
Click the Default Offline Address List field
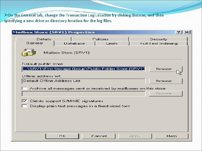(x=84, y=81)
